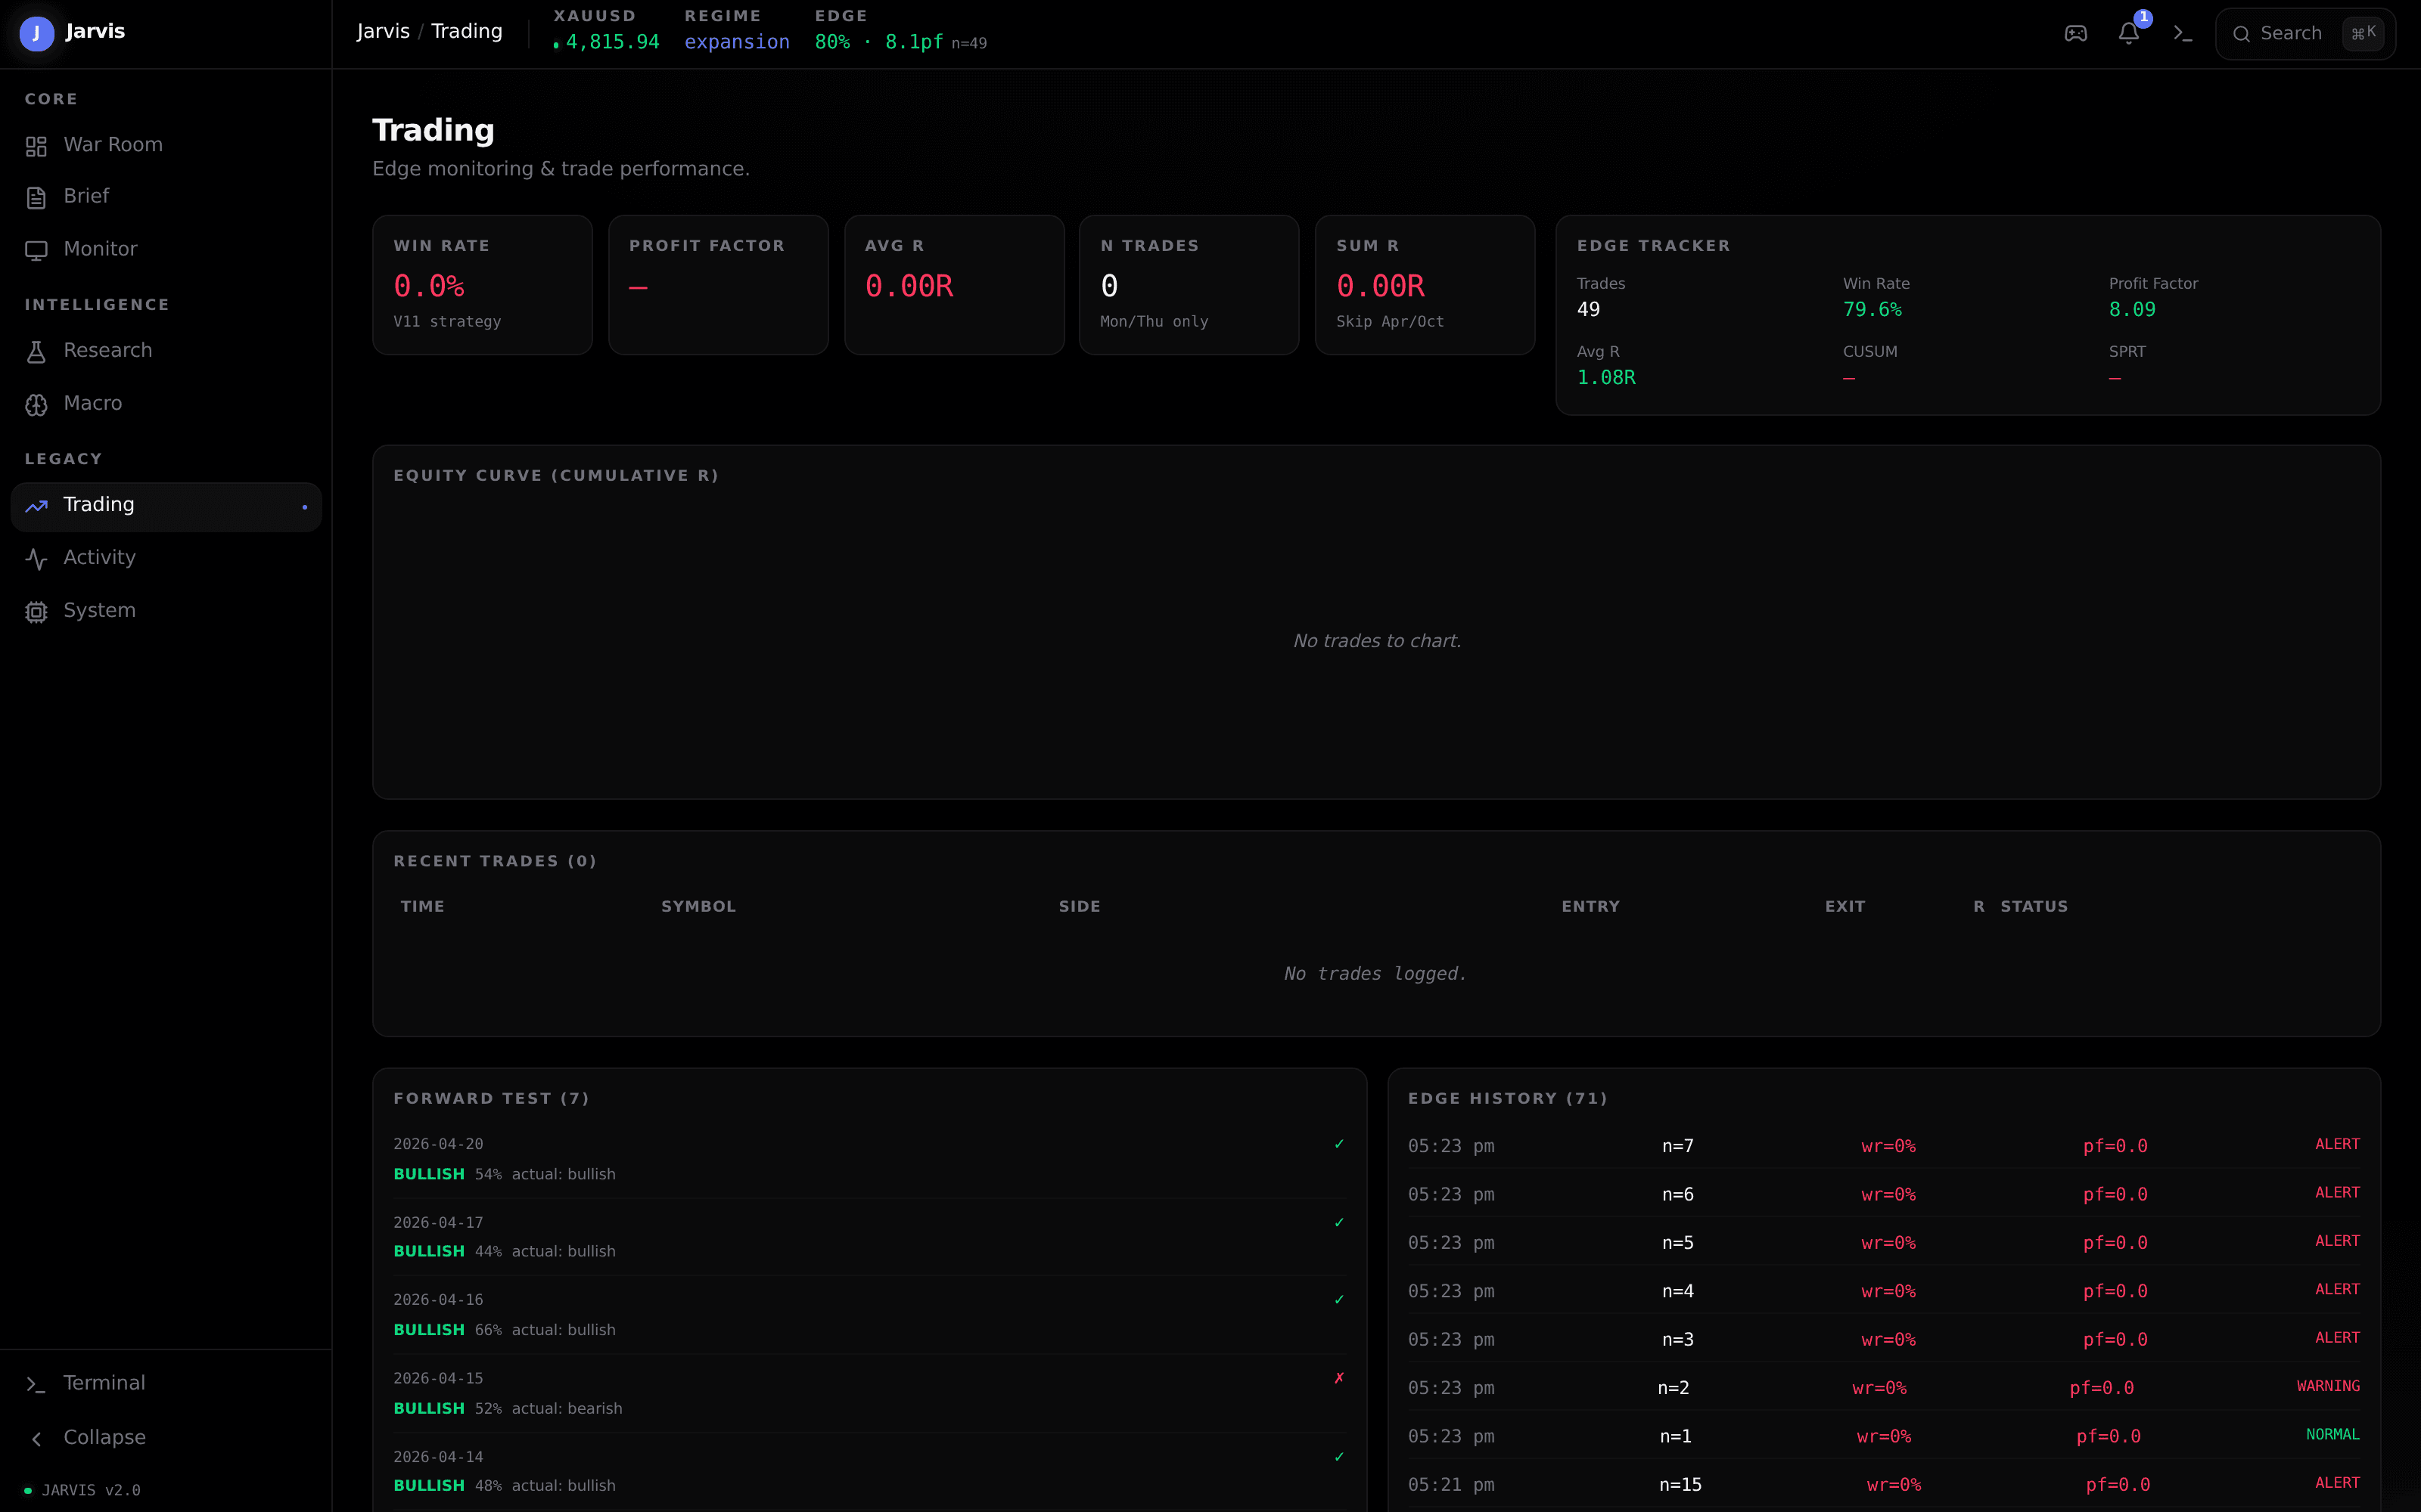
Task: Click the SYMBOL column header
Action: [x=698, y=907]
